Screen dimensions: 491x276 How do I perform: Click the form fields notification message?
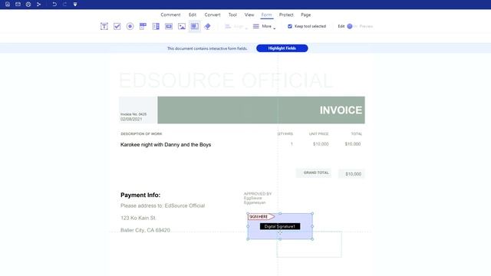[207, 48]
